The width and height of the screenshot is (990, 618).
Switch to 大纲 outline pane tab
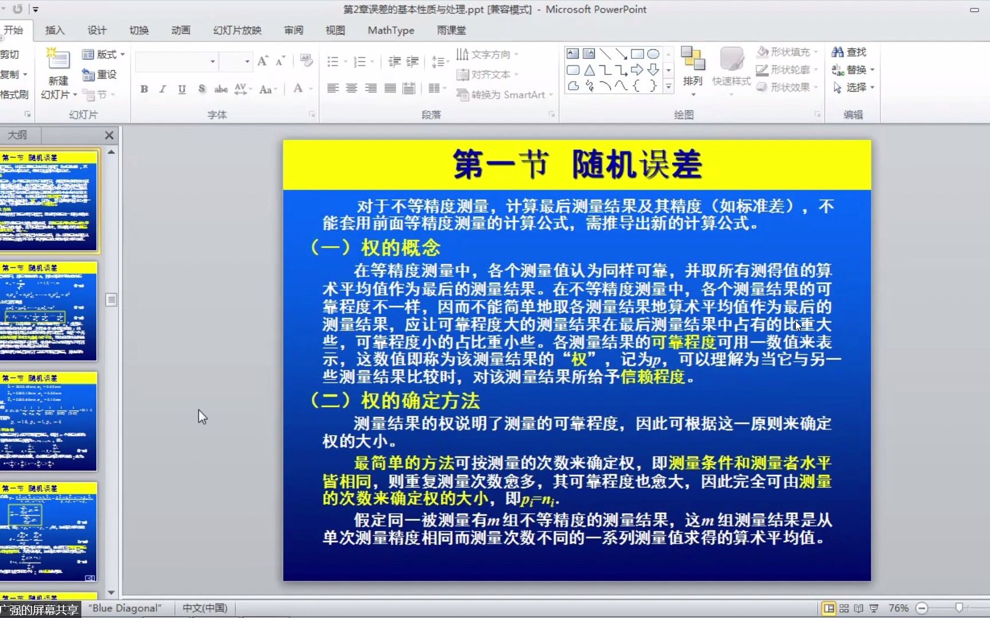[x=17, y=135]
